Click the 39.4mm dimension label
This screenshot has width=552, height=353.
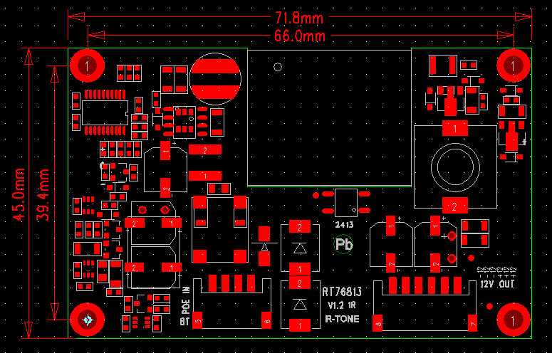(42, 195)
